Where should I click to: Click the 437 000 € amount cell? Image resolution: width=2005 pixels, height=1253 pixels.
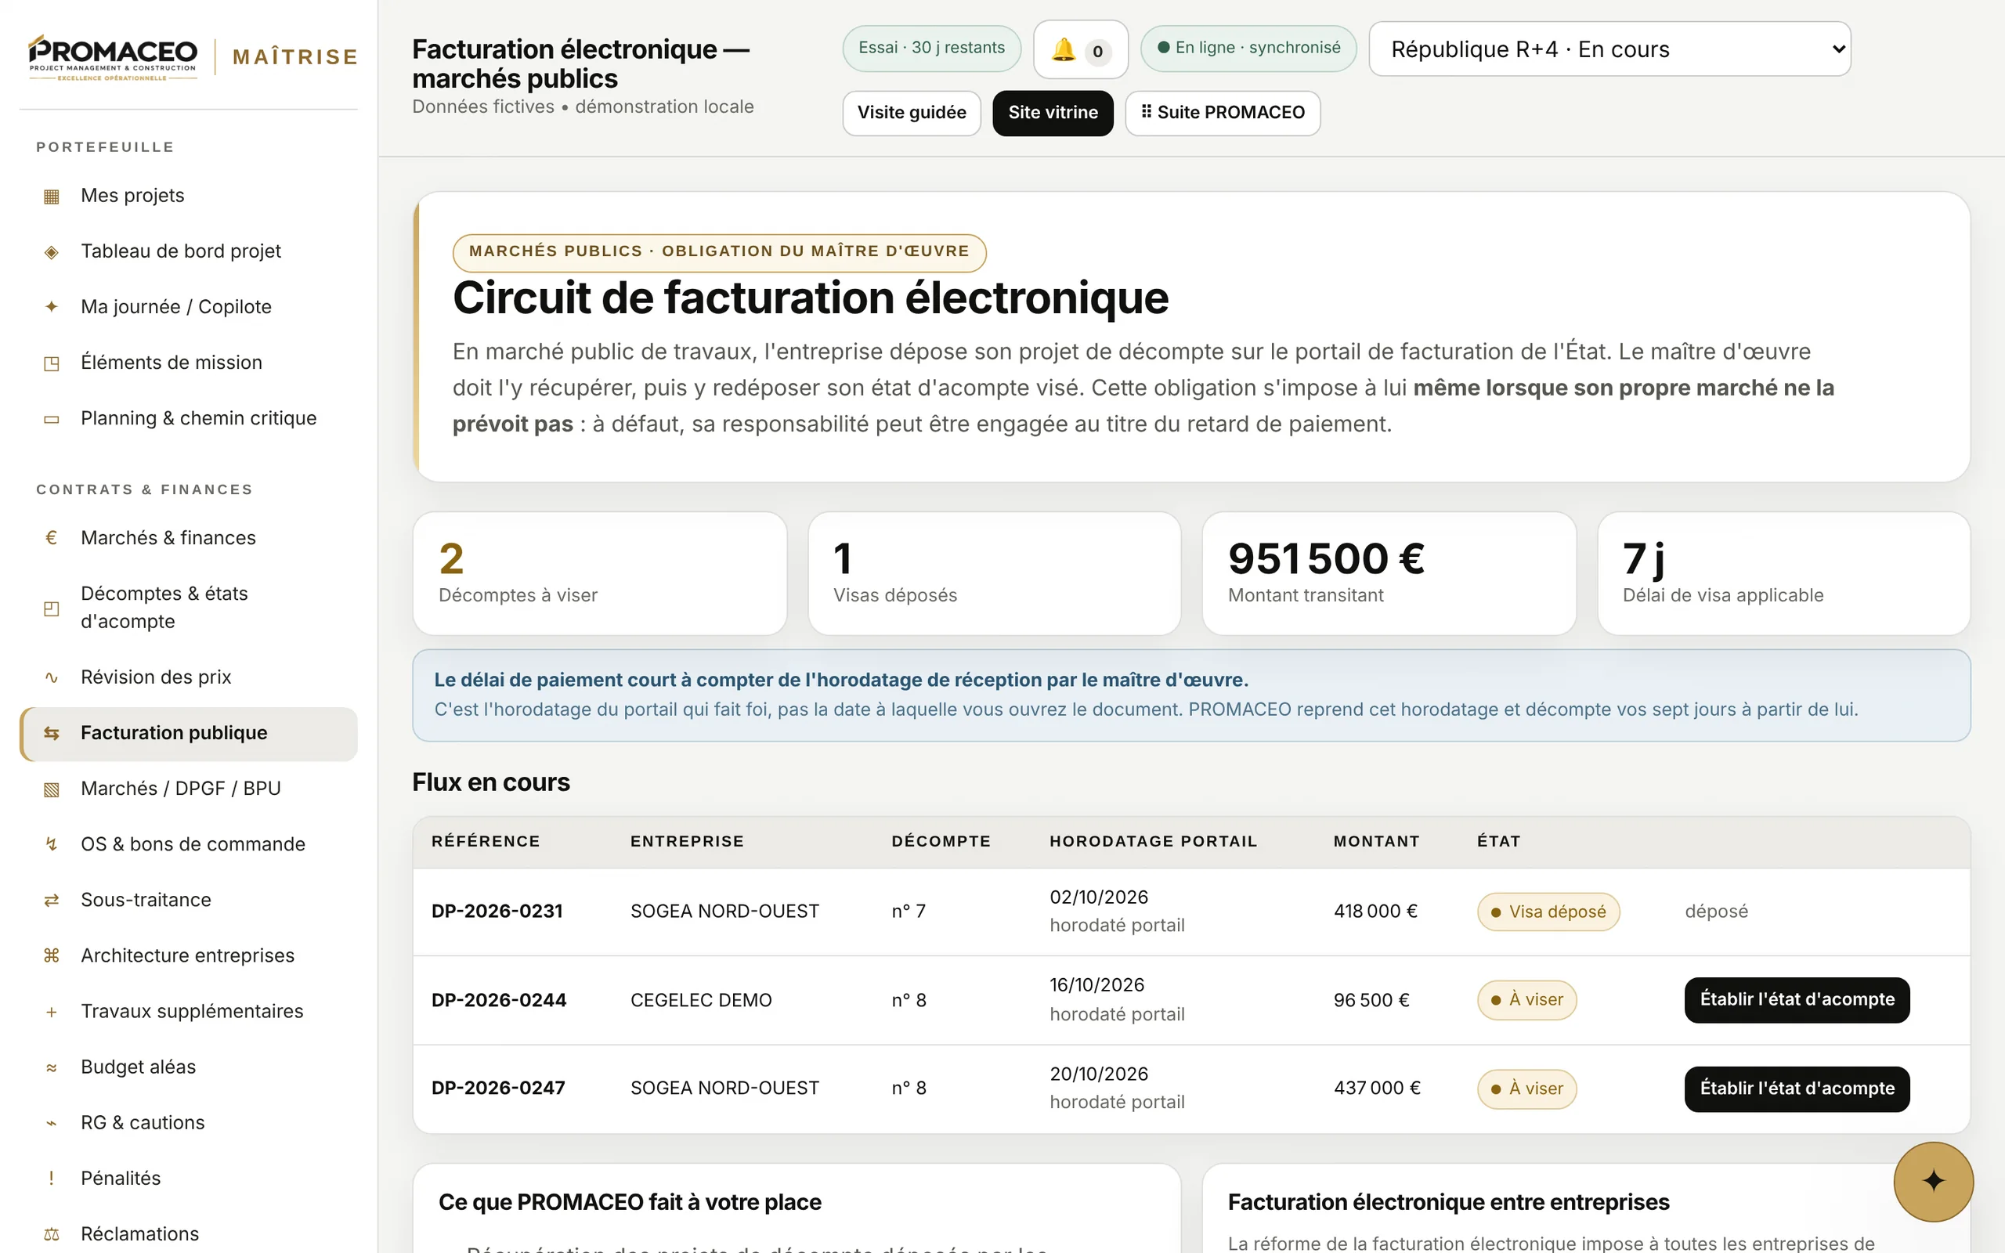pos(1377,1088)
